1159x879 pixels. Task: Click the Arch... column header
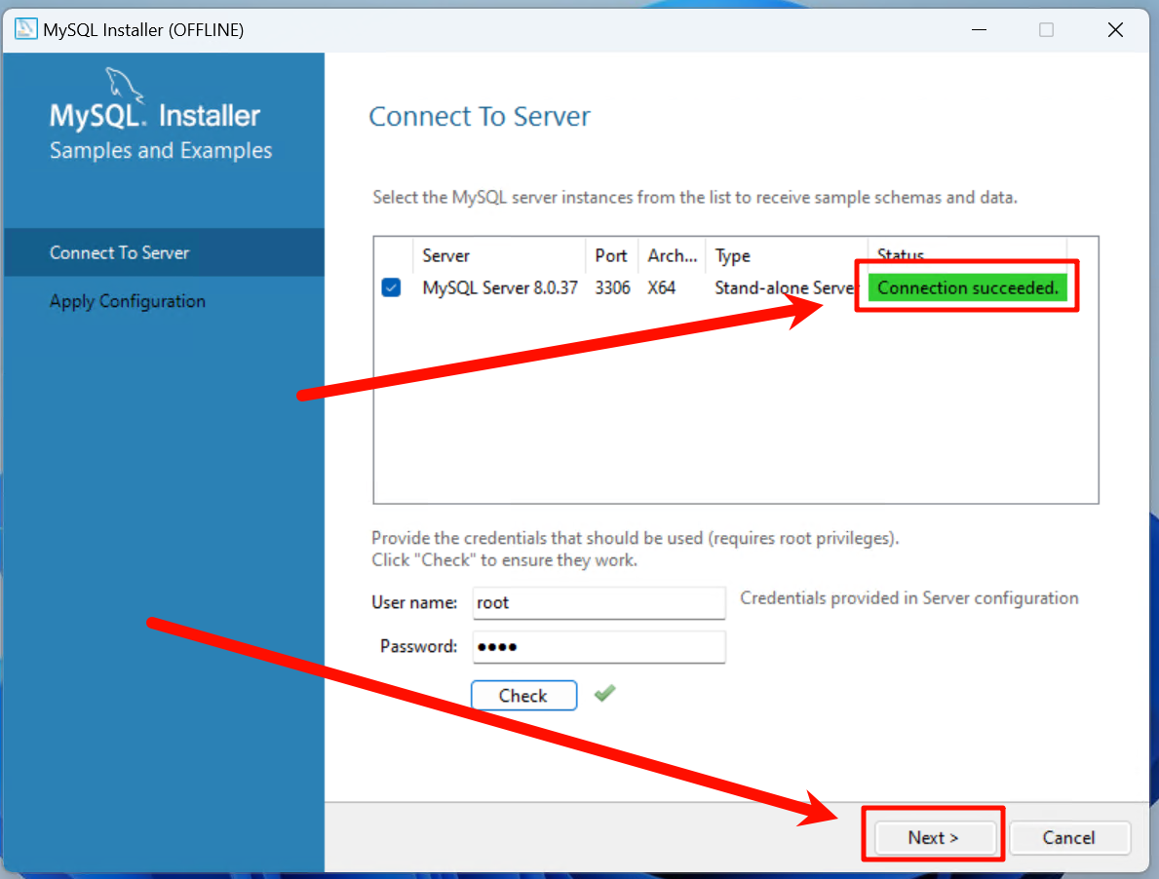(672, 255)
